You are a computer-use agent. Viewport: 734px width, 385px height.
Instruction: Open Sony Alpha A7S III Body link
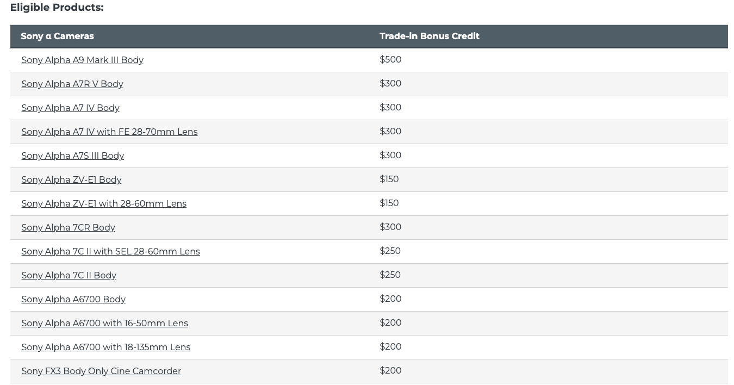72,156
